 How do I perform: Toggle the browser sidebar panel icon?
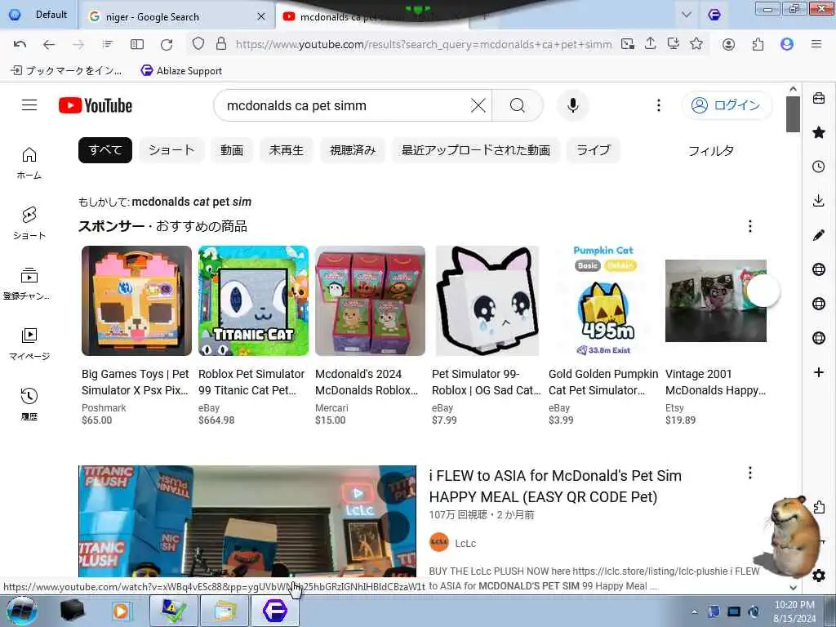(x=137, y=44)
